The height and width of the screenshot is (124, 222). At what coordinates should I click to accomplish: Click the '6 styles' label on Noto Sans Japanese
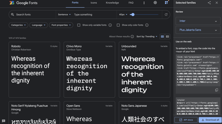[164, 106]
